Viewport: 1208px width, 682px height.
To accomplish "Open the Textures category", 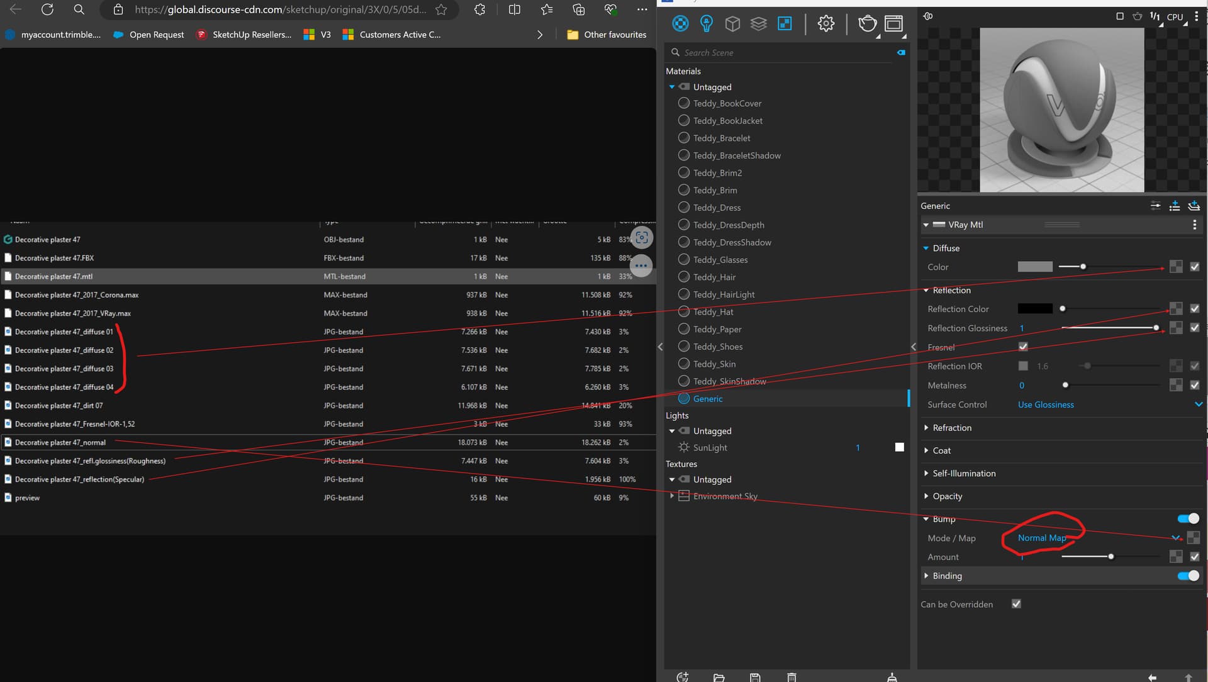I will pyautogui.click(x=785, y=24).
